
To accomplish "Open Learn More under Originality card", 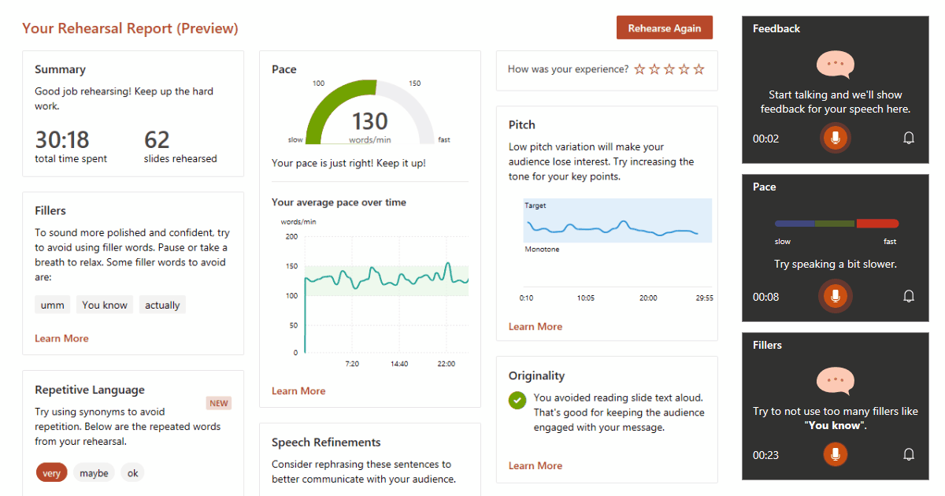I will 535,466.
